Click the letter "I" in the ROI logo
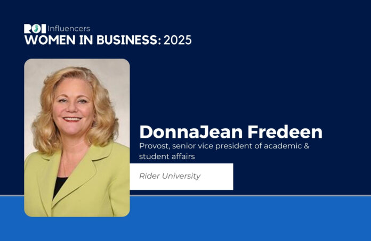371x241 pixels. (43, 29)
